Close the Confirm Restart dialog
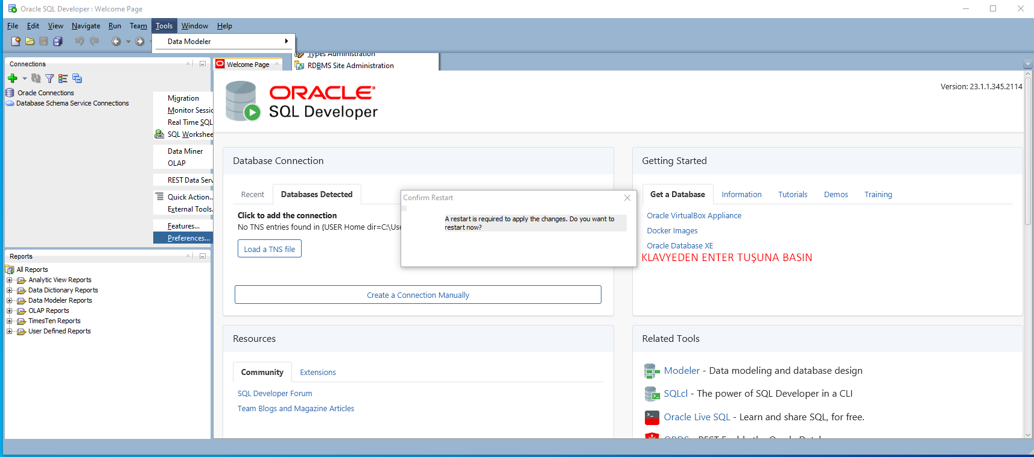 (x=627, y=198)
